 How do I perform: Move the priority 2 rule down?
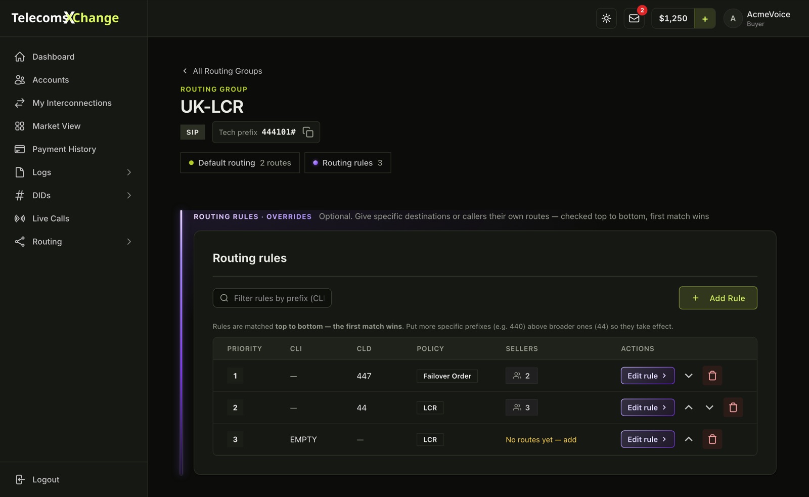(x=709, y=408)
